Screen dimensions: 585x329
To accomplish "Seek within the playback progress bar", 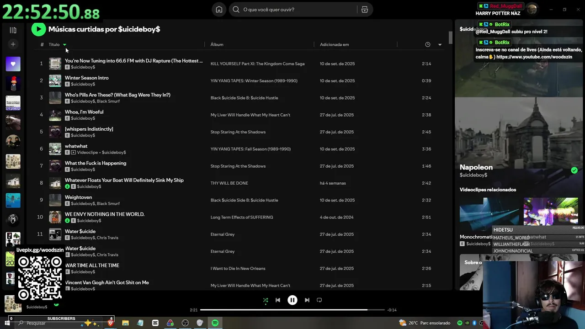I will click(292, 310).
